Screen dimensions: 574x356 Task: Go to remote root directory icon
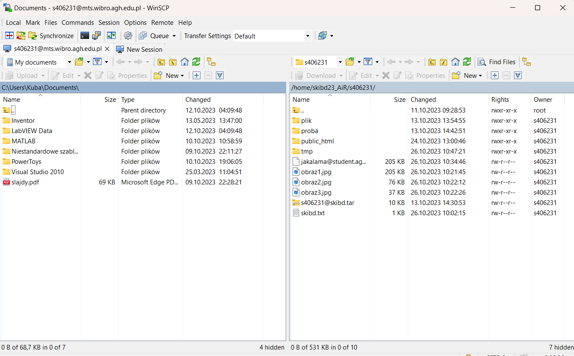[443, 62]
